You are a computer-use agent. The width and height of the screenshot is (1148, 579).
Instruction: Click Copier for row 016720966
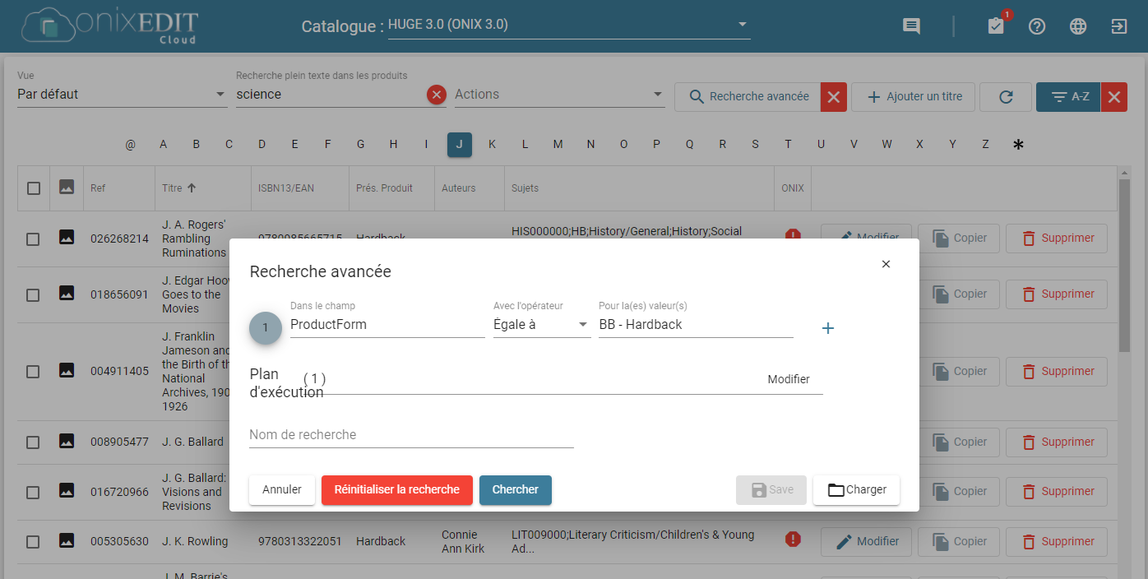[959, 491]
